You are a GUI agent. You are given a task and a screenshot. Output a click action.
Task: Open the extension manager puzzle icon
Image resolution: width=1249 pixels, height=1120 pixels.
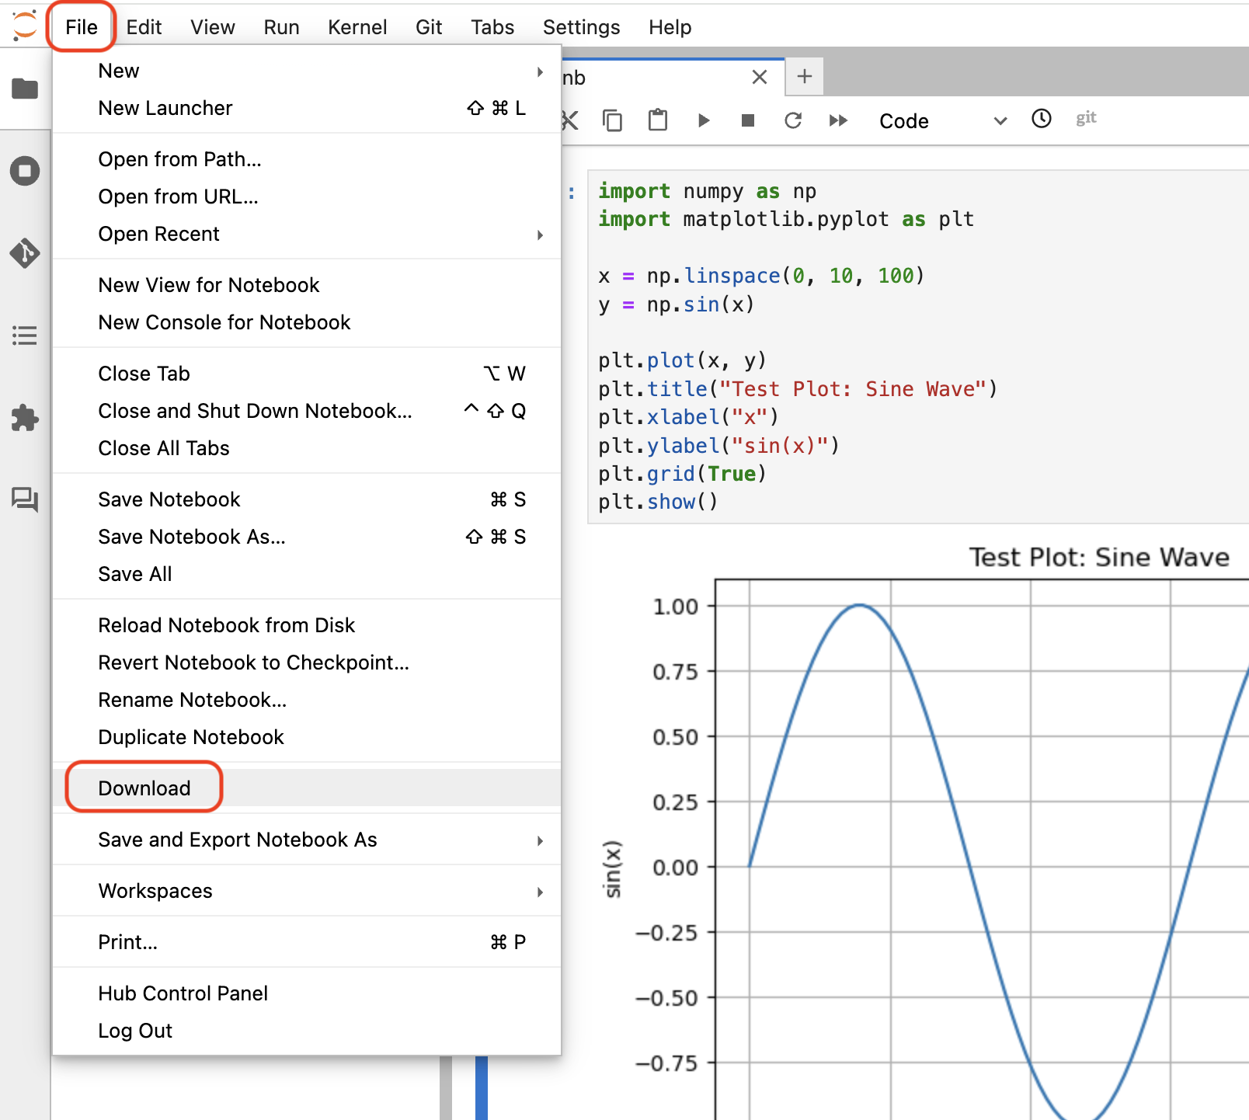(x=25, y=418)
